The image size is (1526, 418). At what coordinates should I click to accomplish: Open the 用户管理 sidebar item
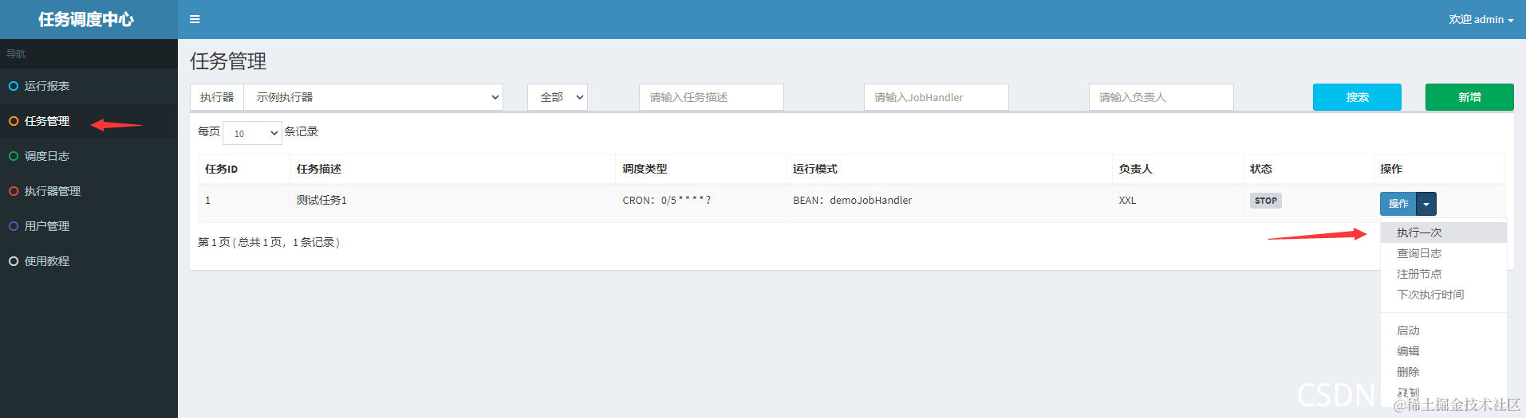(89, 226)
